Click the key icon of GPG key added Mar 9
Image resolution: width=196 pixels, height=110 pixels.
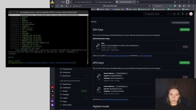pyautogui.click(x=99, y=89)
